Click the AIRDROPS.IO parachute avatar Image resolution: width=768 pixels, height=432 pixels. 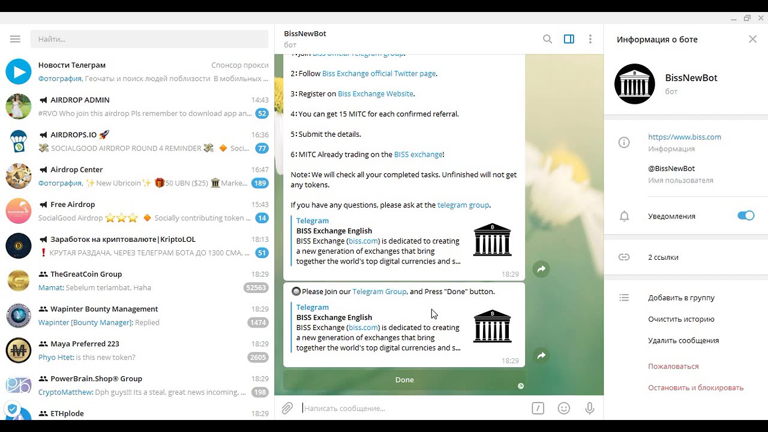coord(19,141)
